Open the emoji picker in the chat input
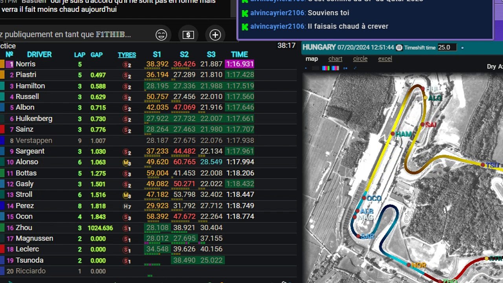This screenshot has height=283, width=503. click(x=161, y=35)
